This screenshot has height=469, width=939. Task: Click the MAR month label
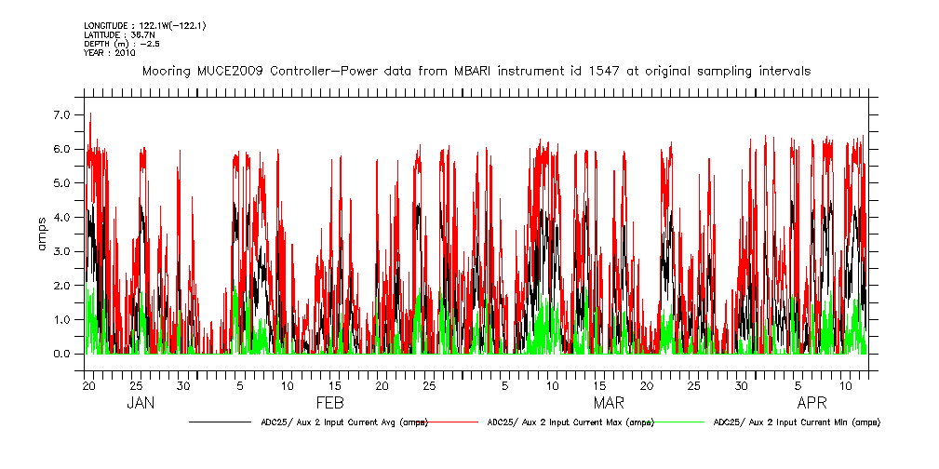[609, 404]
